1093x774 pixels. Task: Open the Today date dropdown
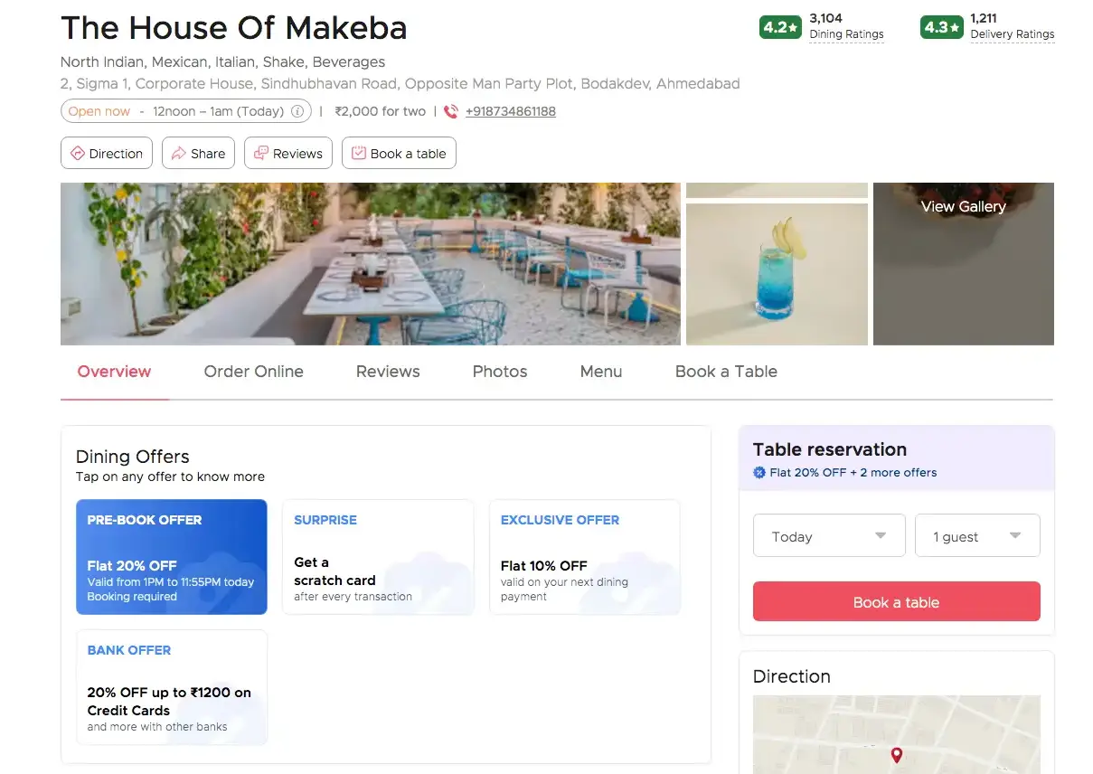(829, 535)
